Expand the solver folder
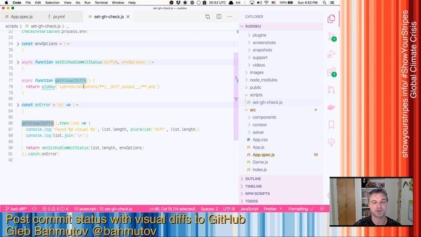 pyautogui.click(x=258, y=132)
